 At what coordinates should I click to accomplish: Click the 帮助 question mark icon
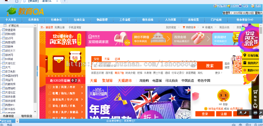pyautogui.click(x=240, y=6)
